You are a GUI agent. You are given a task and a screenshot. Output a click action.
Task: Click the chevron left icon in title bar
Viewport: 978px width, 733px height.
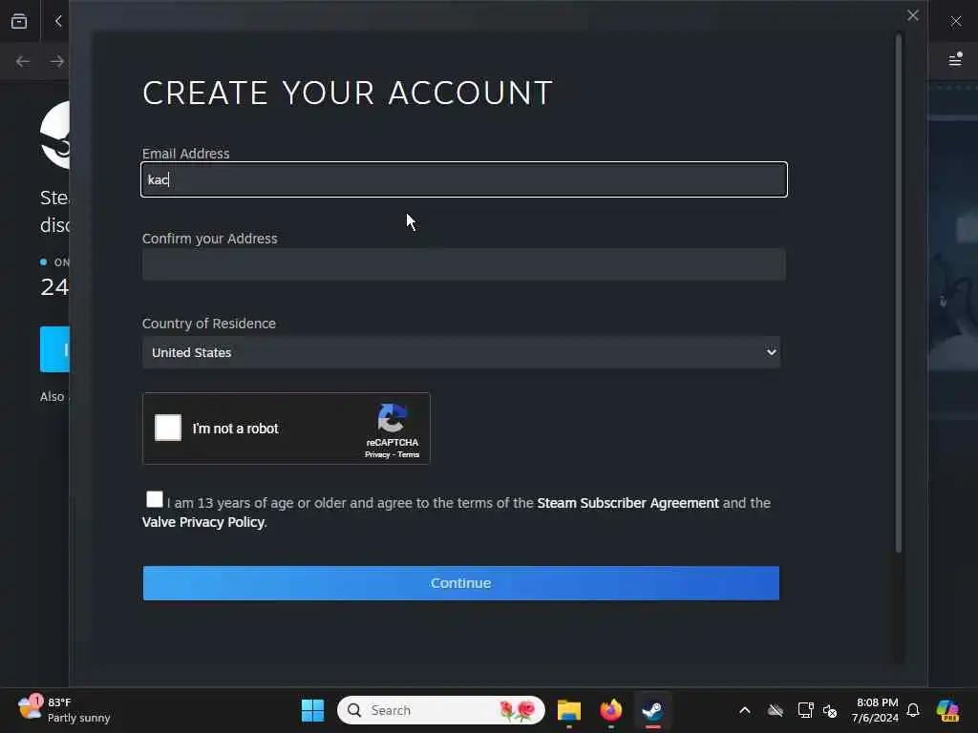click(58, 21)
